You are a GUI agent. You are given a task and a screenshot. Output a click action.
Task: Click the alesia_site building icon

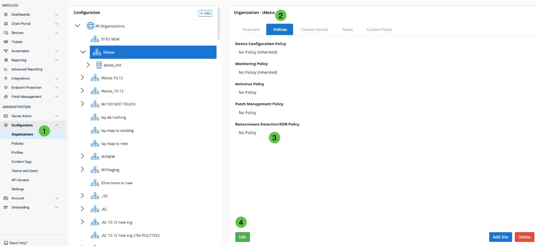click(x=99, y=65)
